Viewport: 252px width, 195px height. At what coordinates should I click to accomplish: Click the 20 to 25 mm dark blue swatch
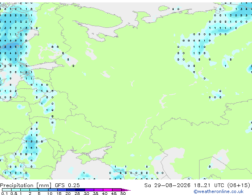[71, 190]
